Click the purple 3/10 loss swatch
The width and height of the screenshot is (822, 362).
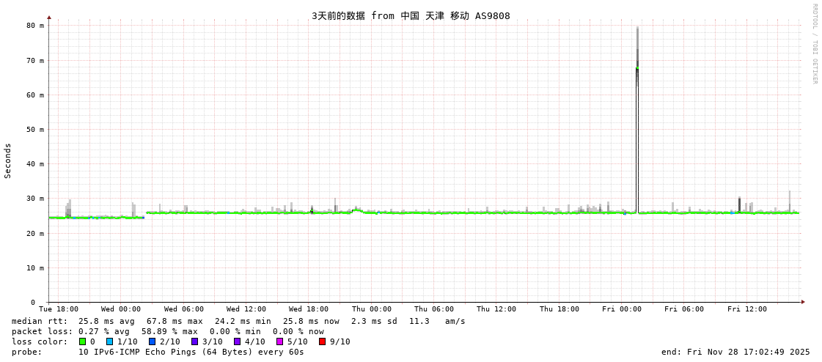tap(194, 341)
